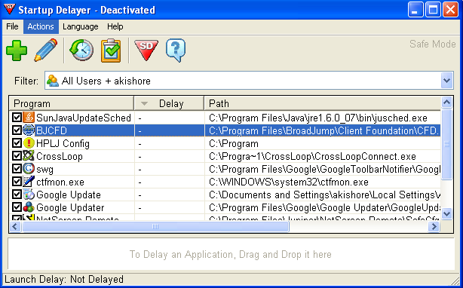Click the Startup Delayer title bar logo
The height and width of the screenshot is (288, 463).
[x=10, y=10]
